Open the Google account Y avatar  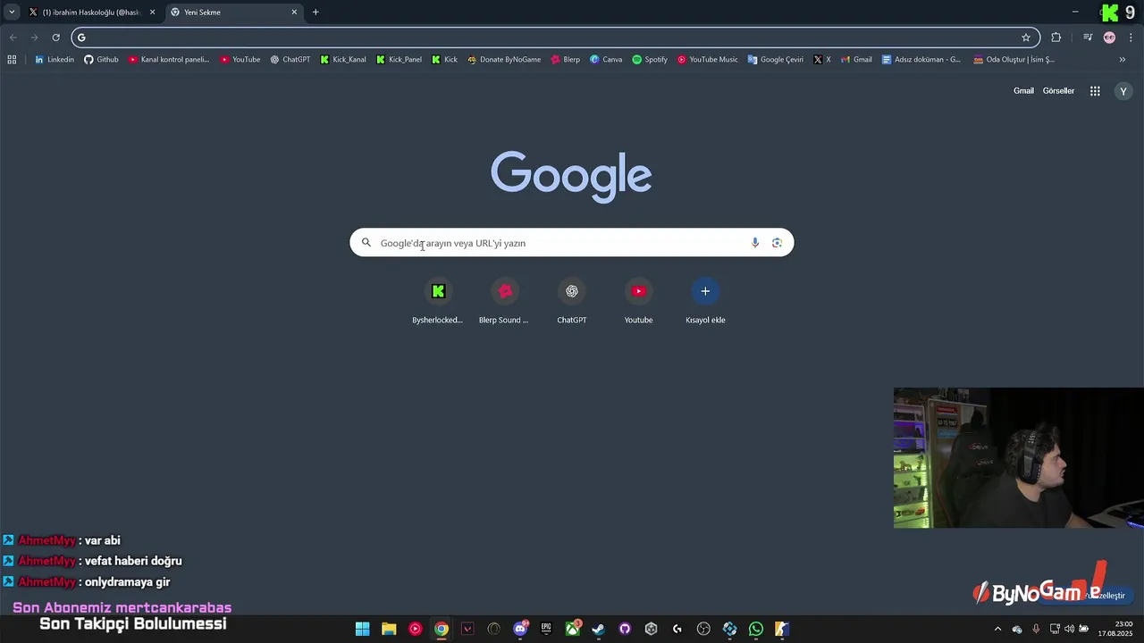coord(1123,91)
